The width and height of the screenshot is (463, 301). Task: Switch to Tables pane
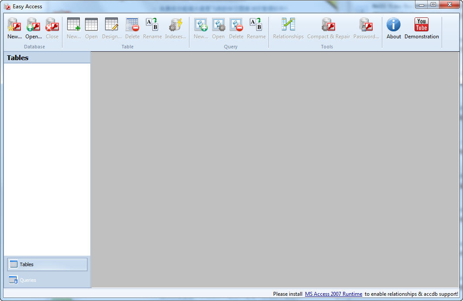pyautogui.click(x=47, y=264)
